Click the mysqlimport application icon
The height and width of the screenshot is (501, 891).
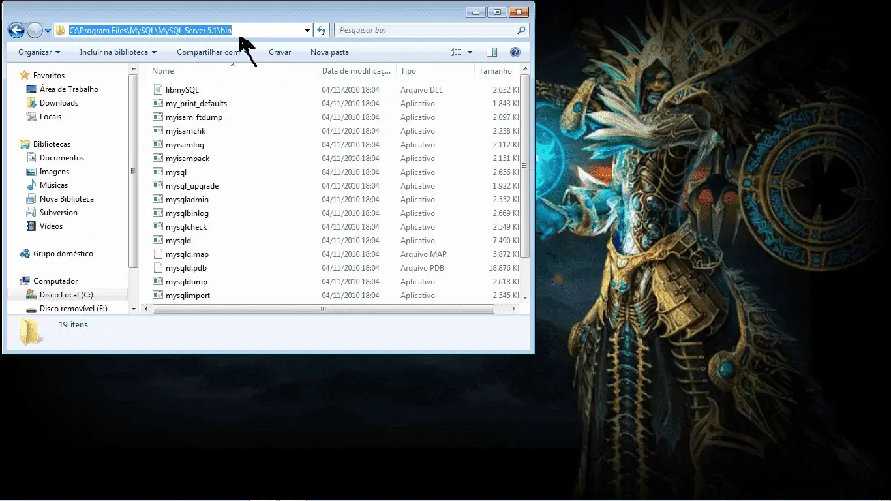[x=158, y=295]
